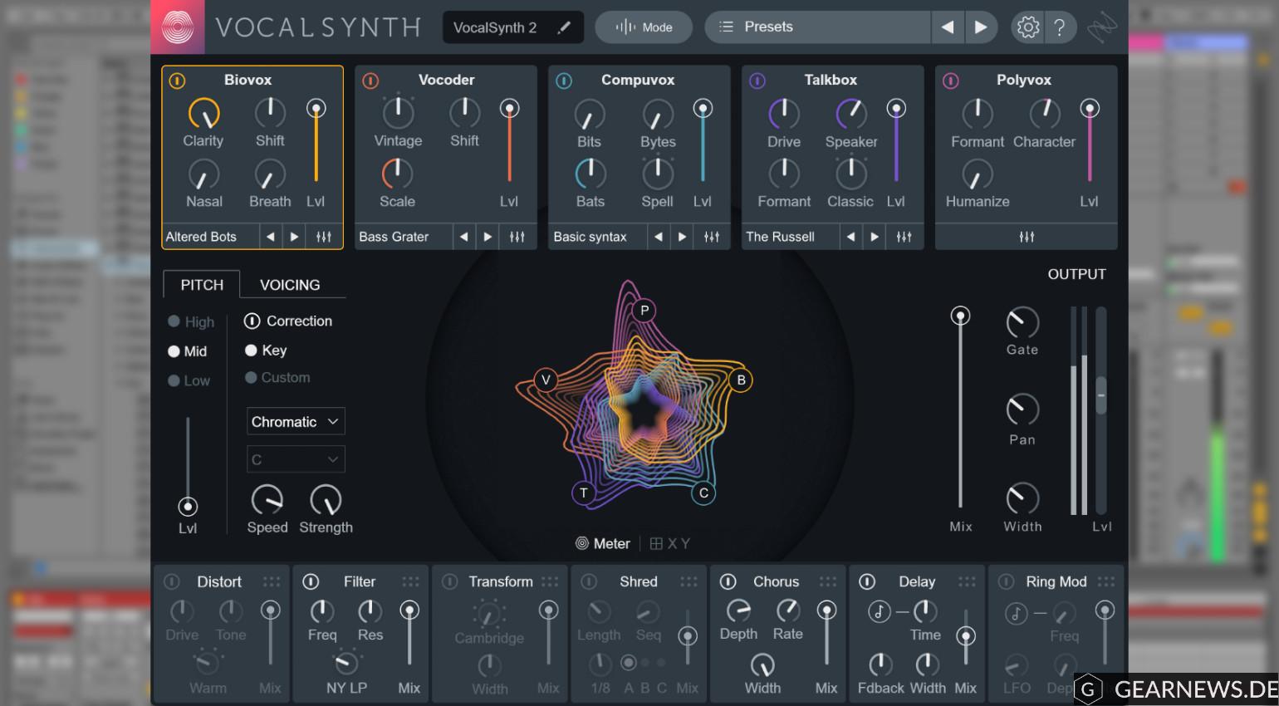Image resolution: width=1279 pixels, height=706 pixels.
Task: Click the Ring Mod note sync icon
Action: coord(1016,614)
